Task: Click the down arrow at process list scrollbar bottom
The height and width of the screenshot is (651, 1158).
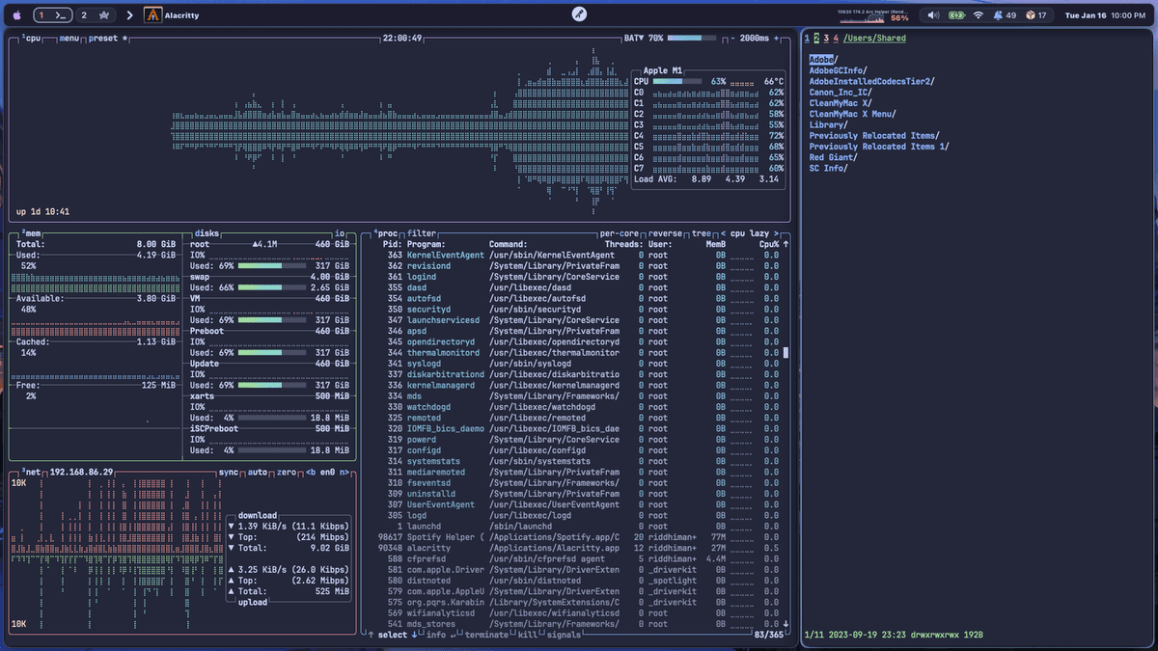Action: coord(785,624)
